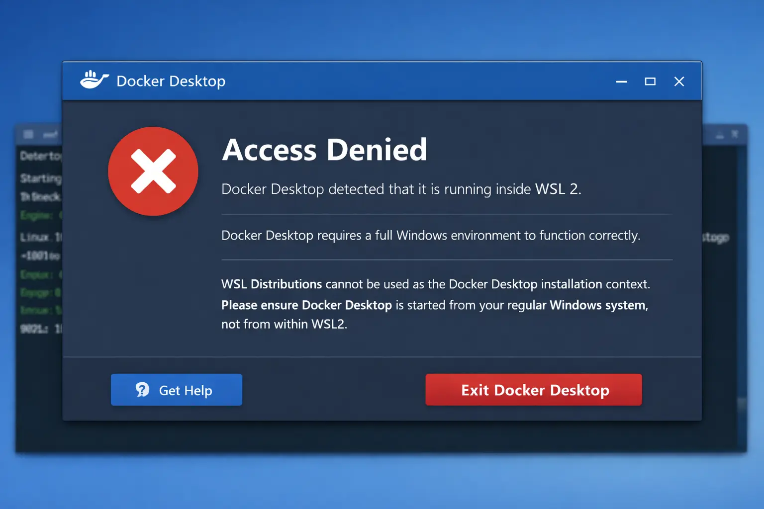Click the red error X icon
This screenshot has height=509, width=764.
[153, 171]
